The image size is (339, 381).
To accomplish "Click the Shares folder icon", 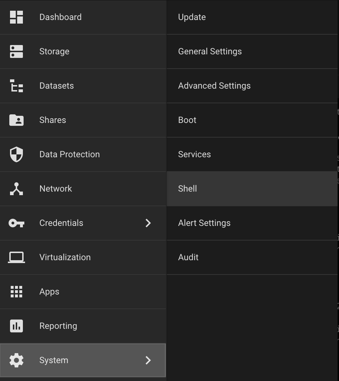I will pyautogui.click(x=16, y=120).
